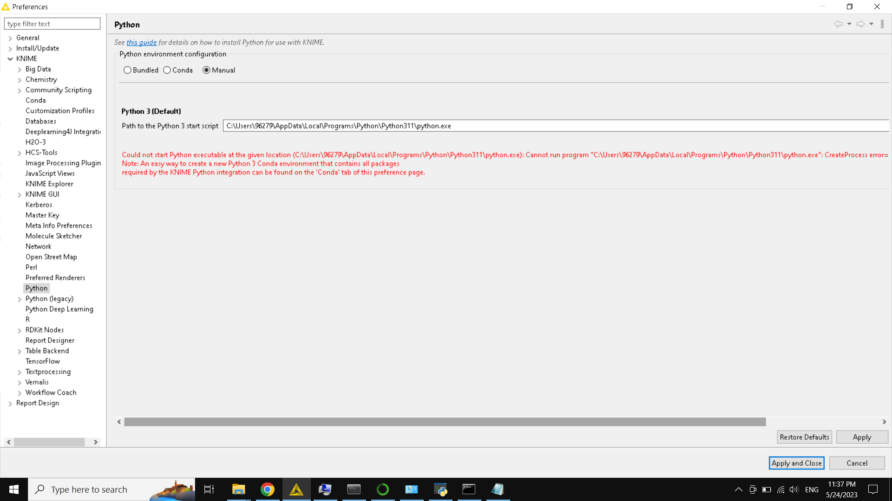Select the Install/Update preferences item
Image resolution: width=892 pixels, height=501 pixels.
pyautogui.click(x=38, y=48)
